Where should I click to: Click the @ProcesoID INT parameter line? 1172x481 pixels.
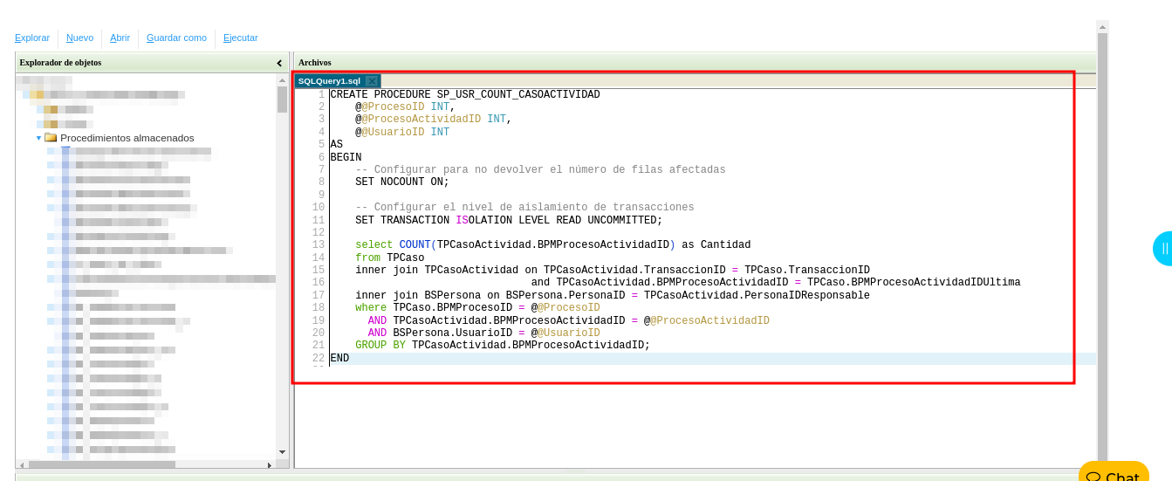(x=406, y=107)
